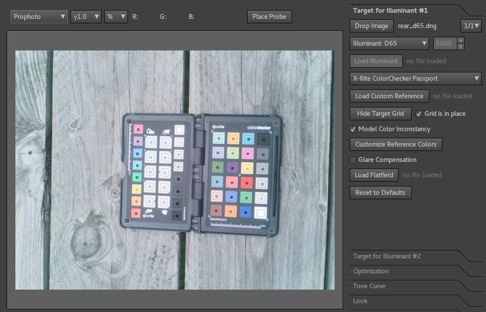Enable the Glare Compensation checkbox
Image resolution: width=486 pixels, height=312 pixels.
tap(353, 160)
